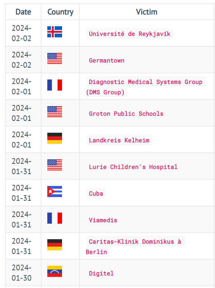The width and height of the screenshot is (215, 288).
Task: Click the Victim column header
Action: point(147,12)
